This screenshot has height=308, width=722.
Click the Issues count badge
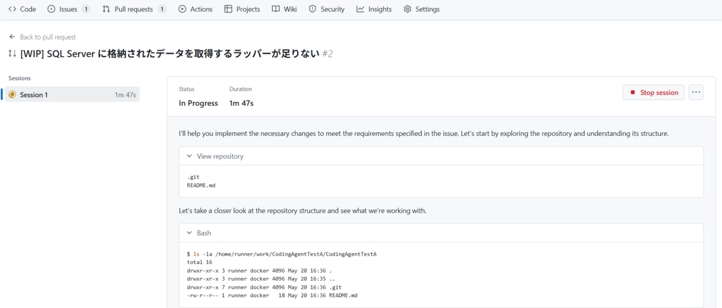pos(86,9)
